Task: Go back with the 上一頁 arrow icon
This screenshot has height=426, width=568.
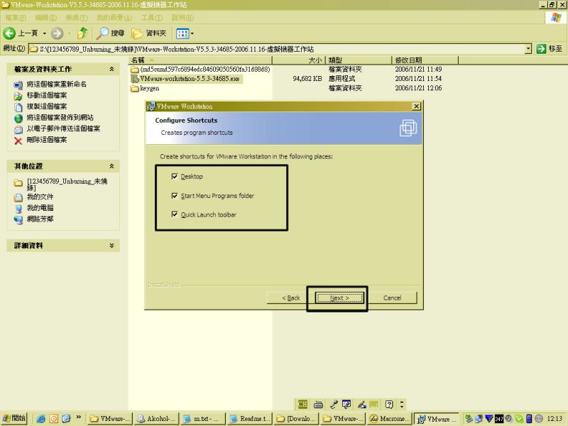Action: (x=9, y=33)
